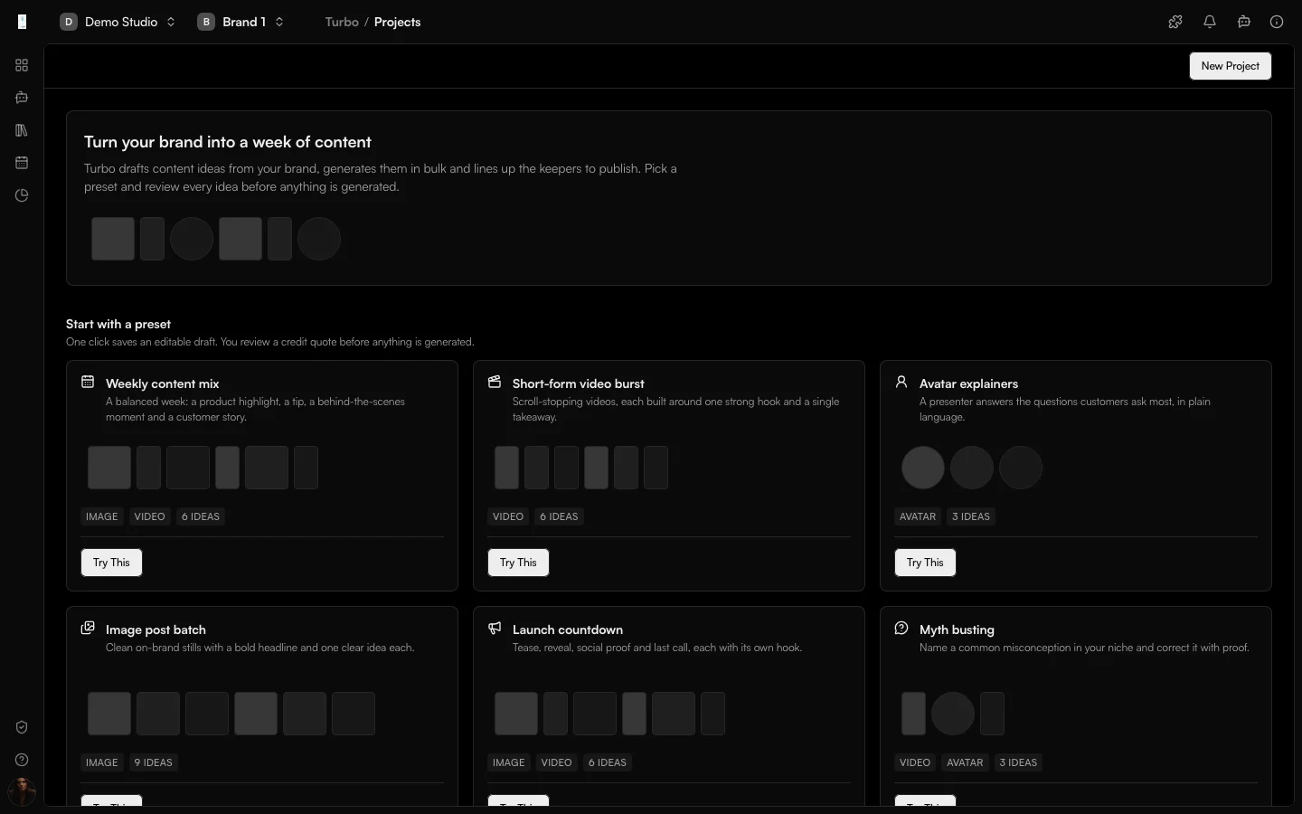
Task: Select Projects in the breadcrumb
Action: [397, 22]
